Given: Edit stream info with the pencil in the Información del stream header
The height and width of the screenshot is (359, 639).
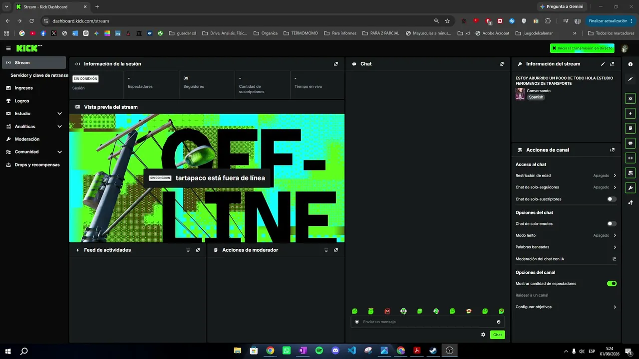Looking at the screenshot, I should tap(603, 64).
